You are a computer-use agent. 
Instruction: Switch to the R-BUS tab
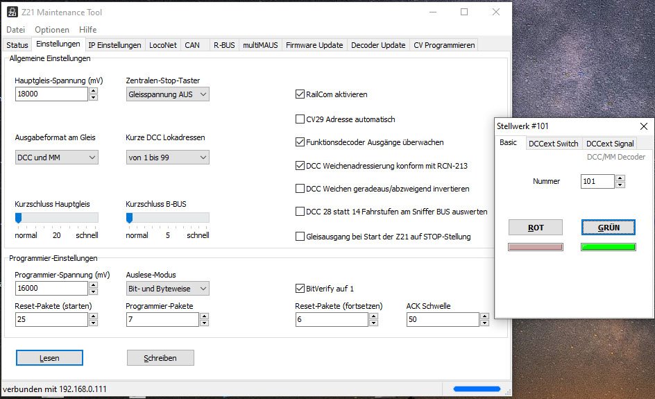[224, 45]
